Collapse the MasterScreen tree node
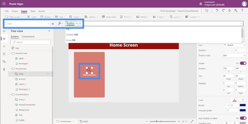The image size is (248, 124). tap(10, 53)
